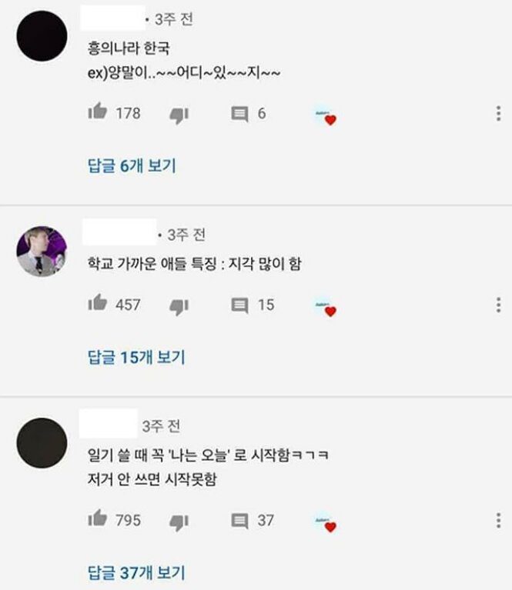Expand '답글 6개 보기' replies
This screenshot has width=512, height=590.
(132, 166)
